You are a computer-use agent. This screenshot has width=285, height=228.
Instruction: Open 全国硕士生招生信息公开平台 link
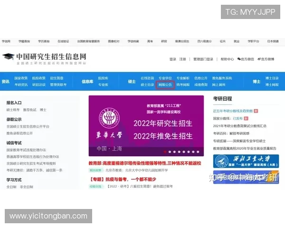[28, 126]
